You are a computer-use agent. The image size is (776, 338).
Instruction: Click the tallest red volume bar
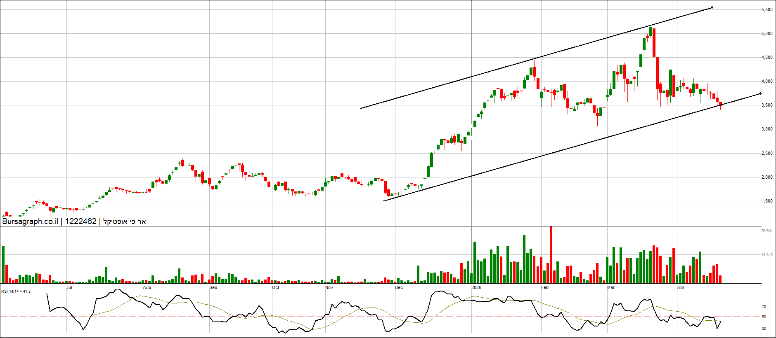tap(551, 254)
